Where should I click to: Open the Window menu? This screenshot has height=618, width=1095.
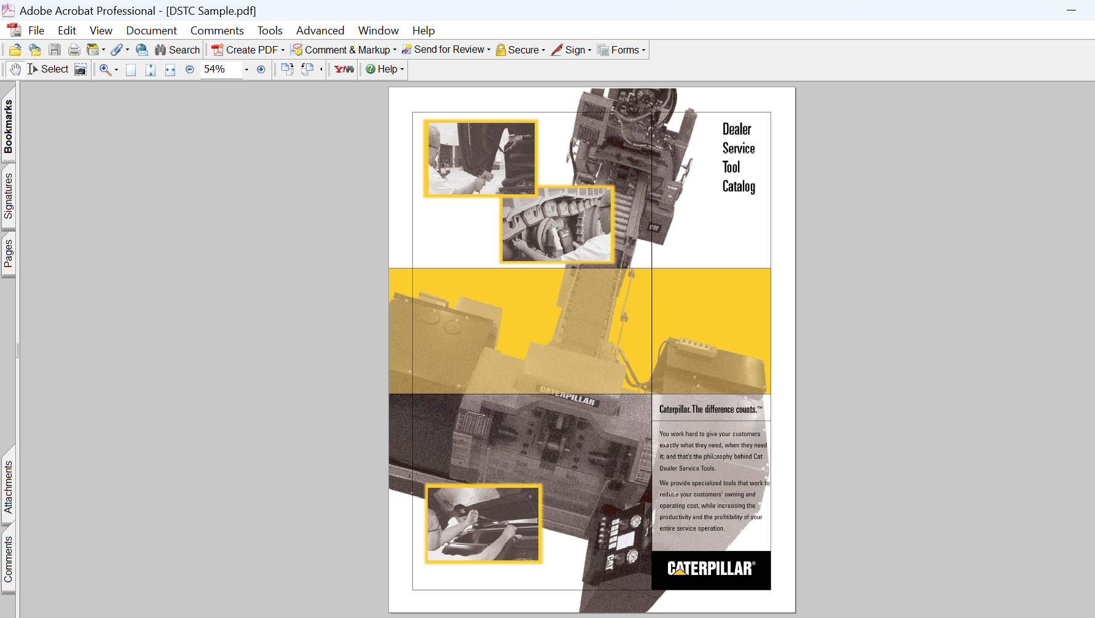379,31
